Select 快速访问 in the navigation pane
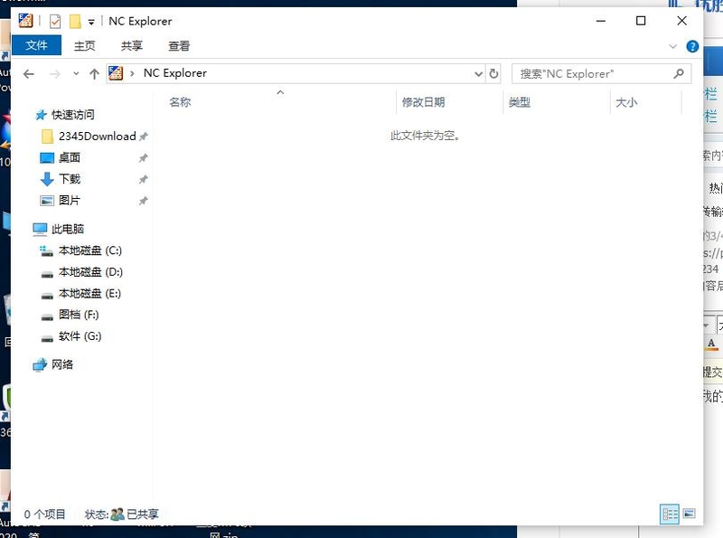Image resolution: width=723 pixels, height=538 pixels. pyautogui.click(x=72, y=115)
